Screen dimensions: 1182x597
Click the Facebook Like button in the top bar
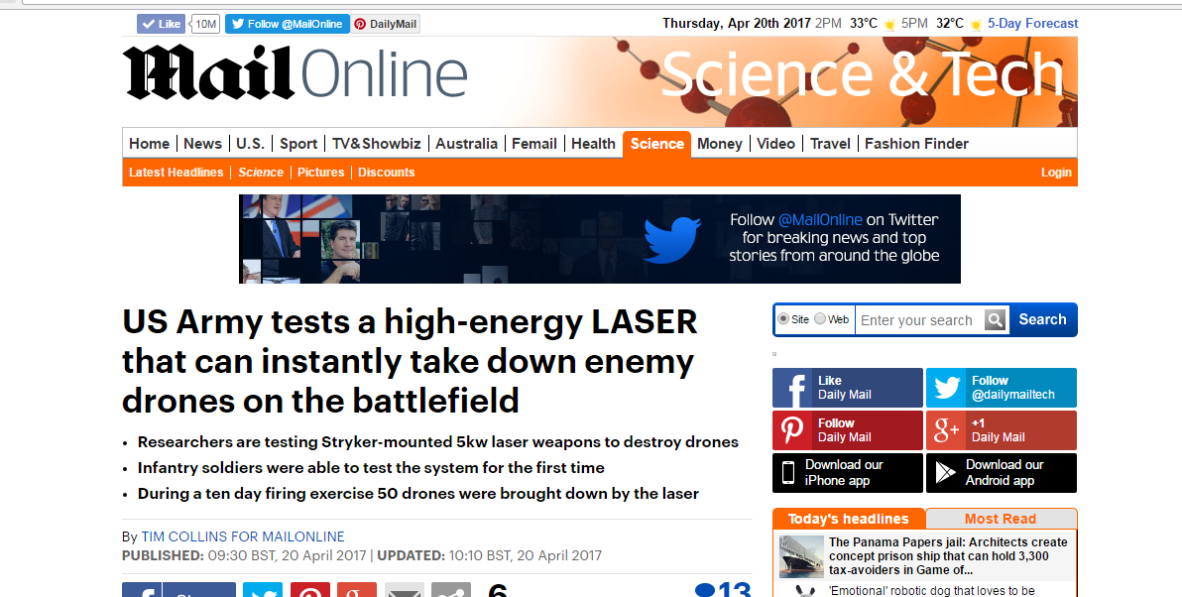tap(161, 24)
